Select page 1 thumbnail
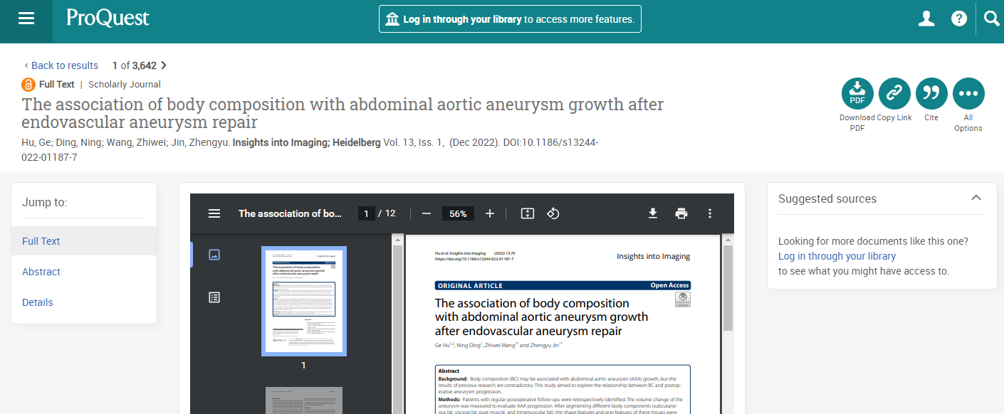This screenshot has width=1004, height=414. [x=304, y=301]
